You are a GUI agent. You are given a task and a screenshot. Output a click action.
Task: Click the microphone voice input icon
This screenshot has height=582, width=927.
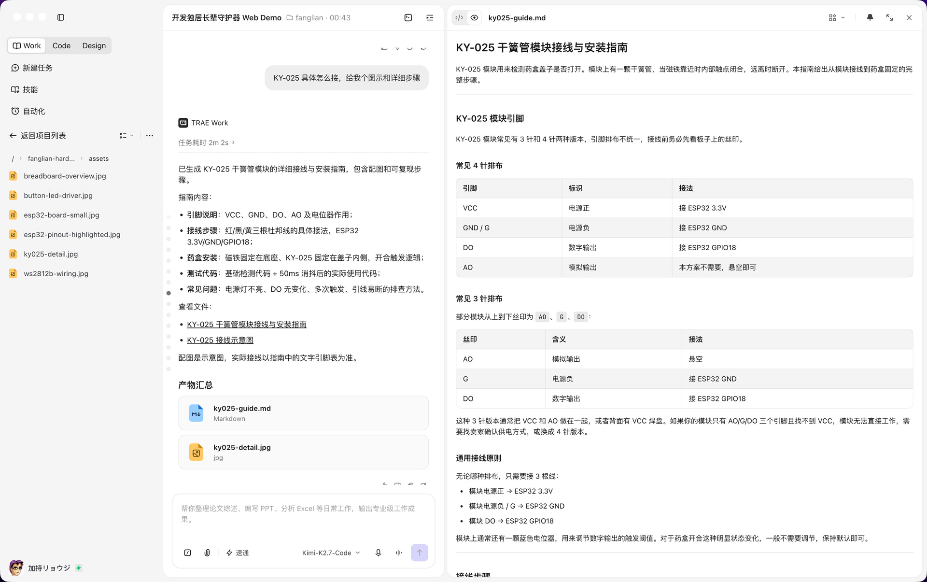(x=379, y=553)
